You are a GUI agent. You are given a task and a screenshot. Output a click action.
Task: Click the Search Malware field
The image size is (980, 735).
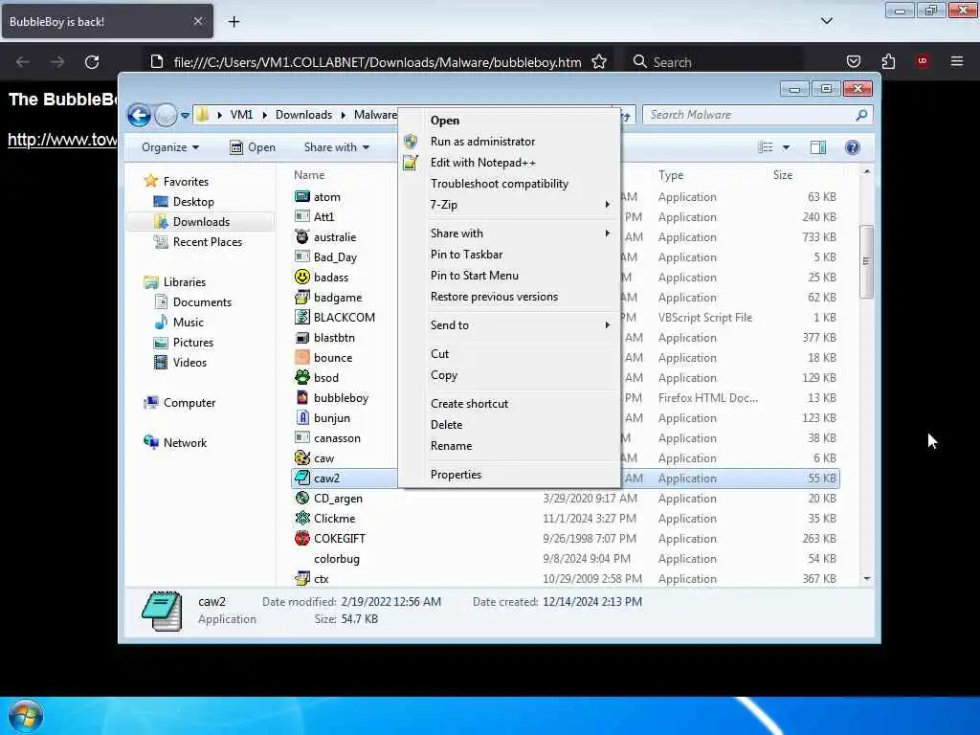point(758,115)
